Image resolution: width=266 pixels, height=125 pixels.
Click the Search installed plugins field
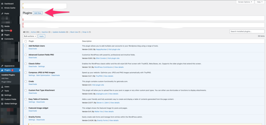(x=247, y=31)
